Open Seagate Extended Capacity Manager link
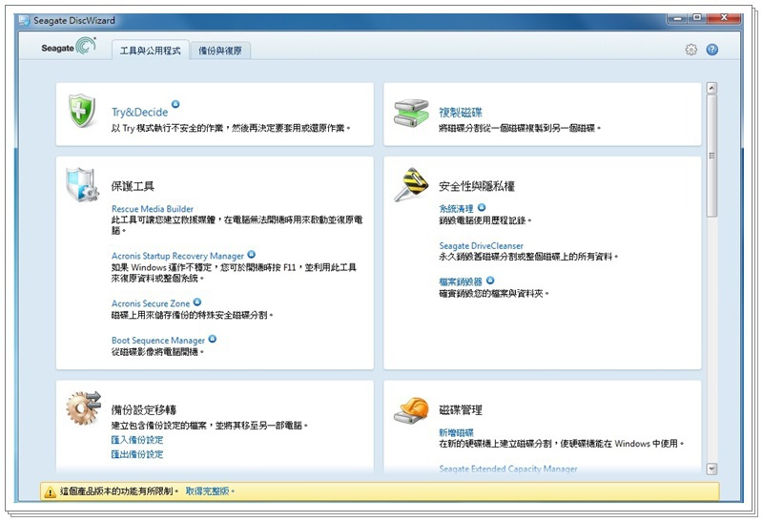The width and height of the screenshot is (763, 522). point(508,469)
